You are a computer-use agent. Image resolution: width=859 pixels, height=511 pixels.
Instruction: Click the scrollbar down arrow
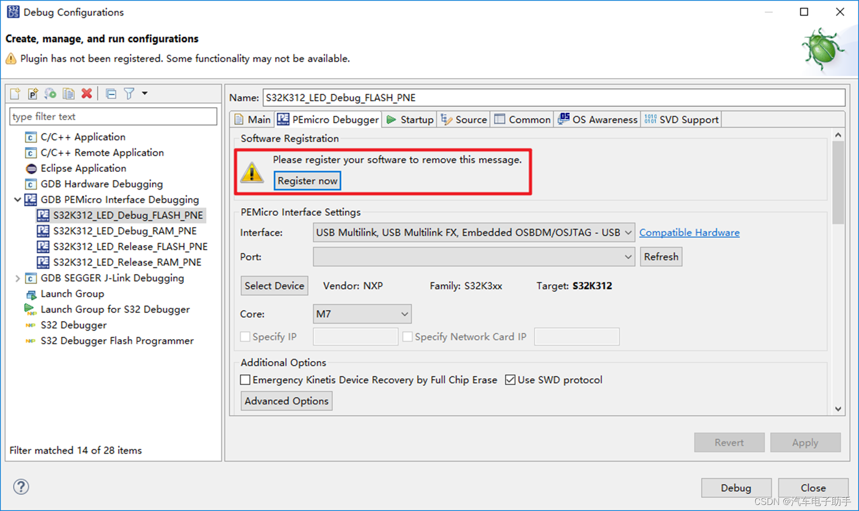pos(838,409)
